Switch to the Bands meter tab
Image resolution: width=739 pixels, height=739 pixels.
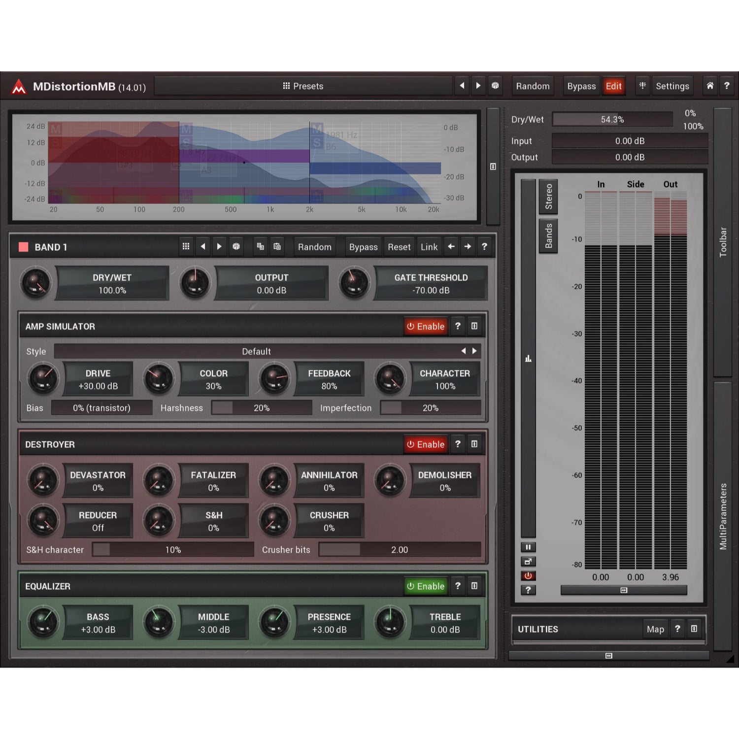pos(548,235)
